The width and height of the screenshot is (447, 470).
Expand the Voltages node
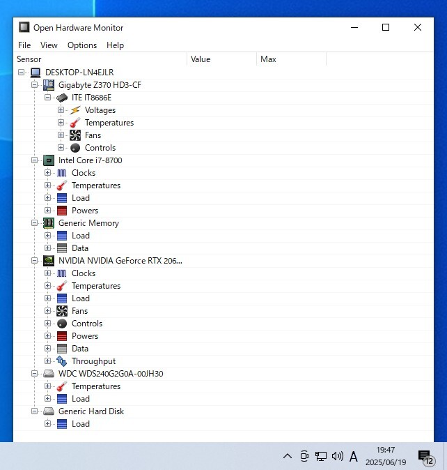pyautogui.click(x=61, y=110)
